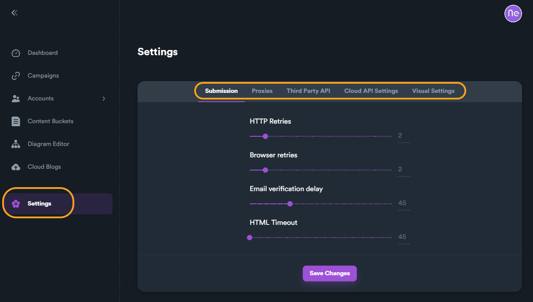The height and width of the screenshot is (302, 533).
Task: Open Content Buckets page
Action: tap(51, 121)
